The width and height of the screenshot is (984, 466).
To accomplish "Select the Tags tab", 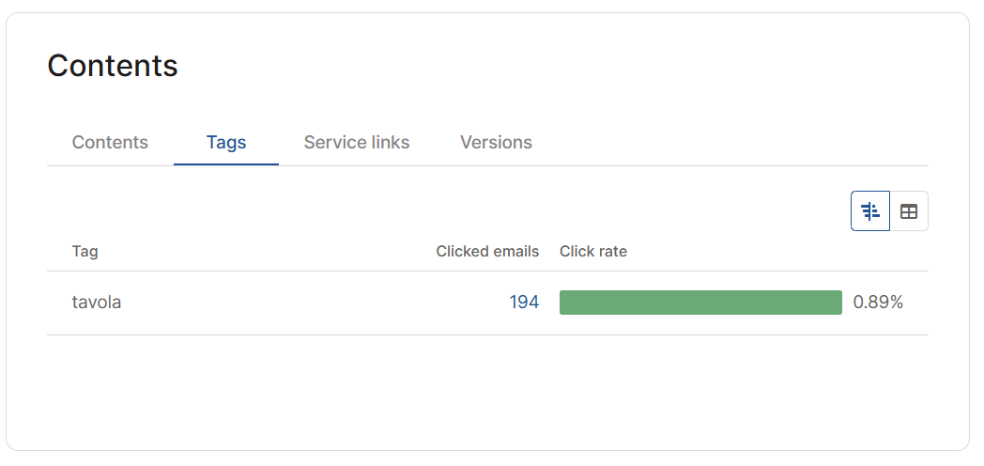I will (226, 143).
